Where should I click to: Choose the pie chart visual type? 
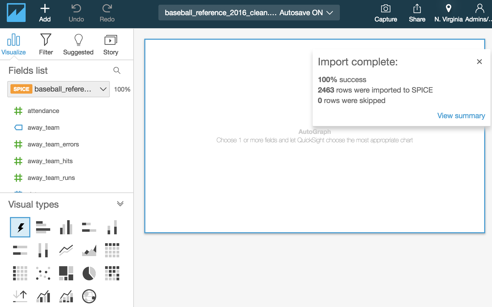tap(89, 273)
